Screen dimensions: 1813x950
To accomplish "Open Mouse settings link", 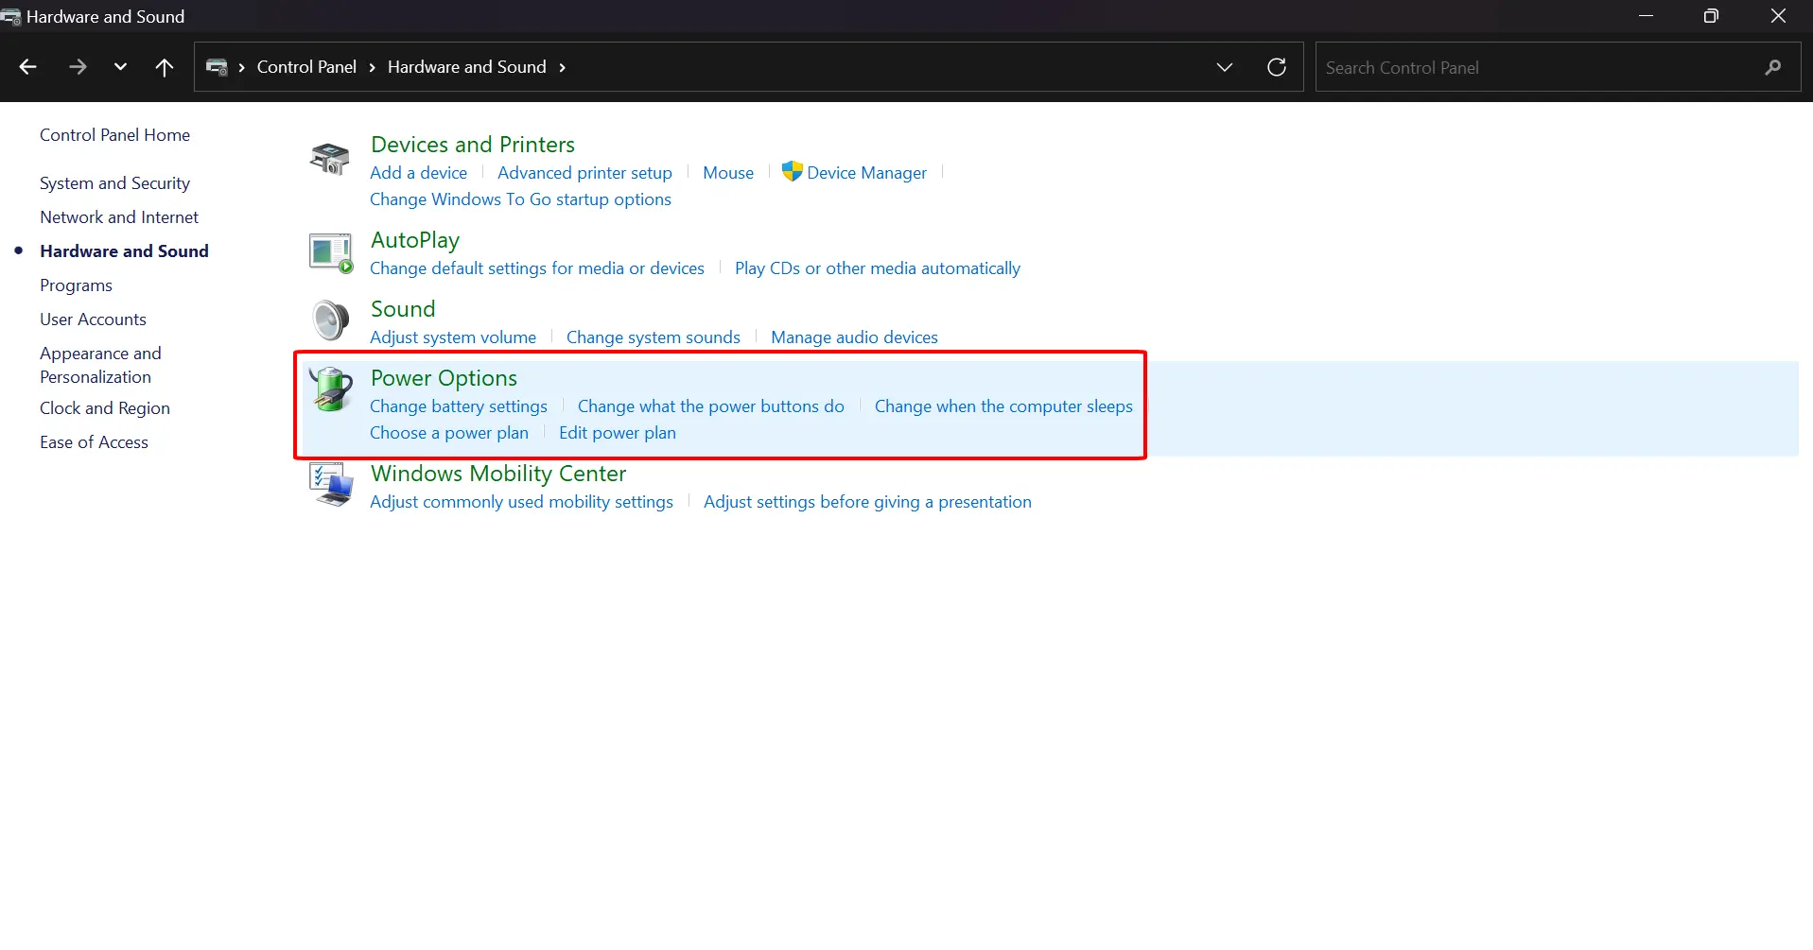I will 728,173.
